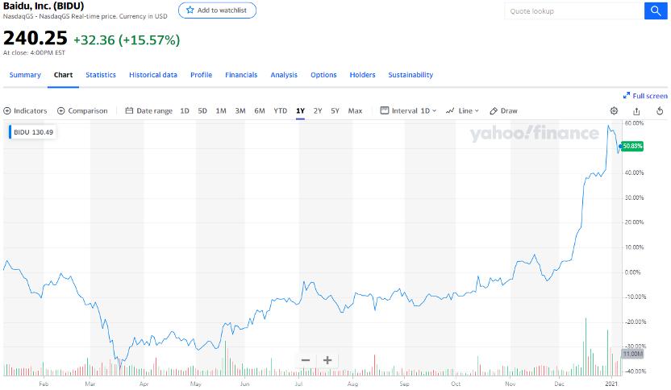Set the range to 6M
This screenshot has height=390, width=671.
(259, 111)
